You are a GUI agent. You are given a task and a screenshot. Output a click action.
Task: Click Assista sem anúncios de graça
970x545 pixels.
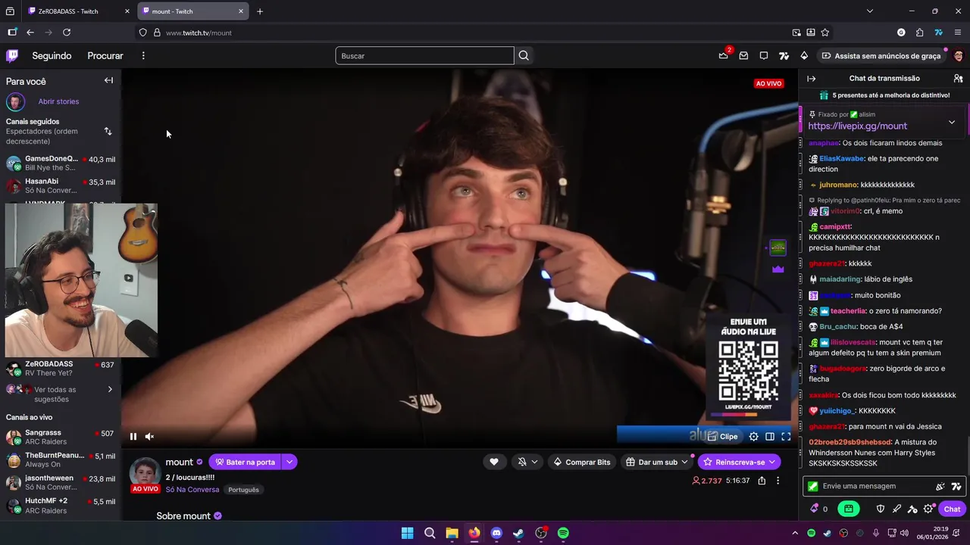881,55
